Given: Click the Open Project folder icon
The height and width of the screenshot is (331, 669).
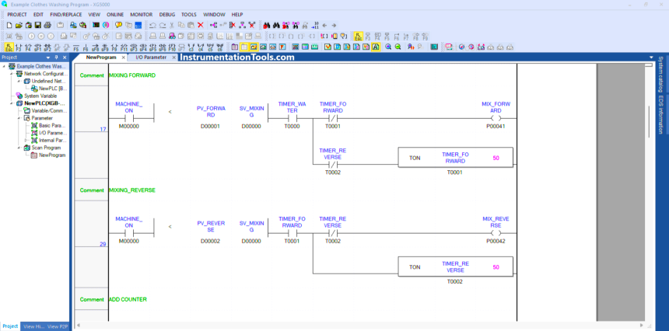Looking at the screenshot, I should tap(19, 25).
